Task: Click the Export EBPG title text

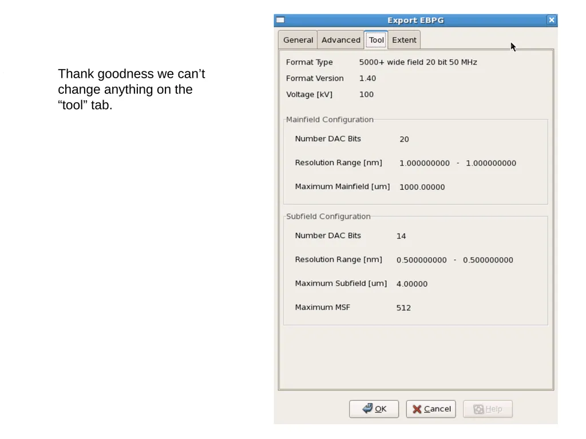Action: [x=415, y=20]
